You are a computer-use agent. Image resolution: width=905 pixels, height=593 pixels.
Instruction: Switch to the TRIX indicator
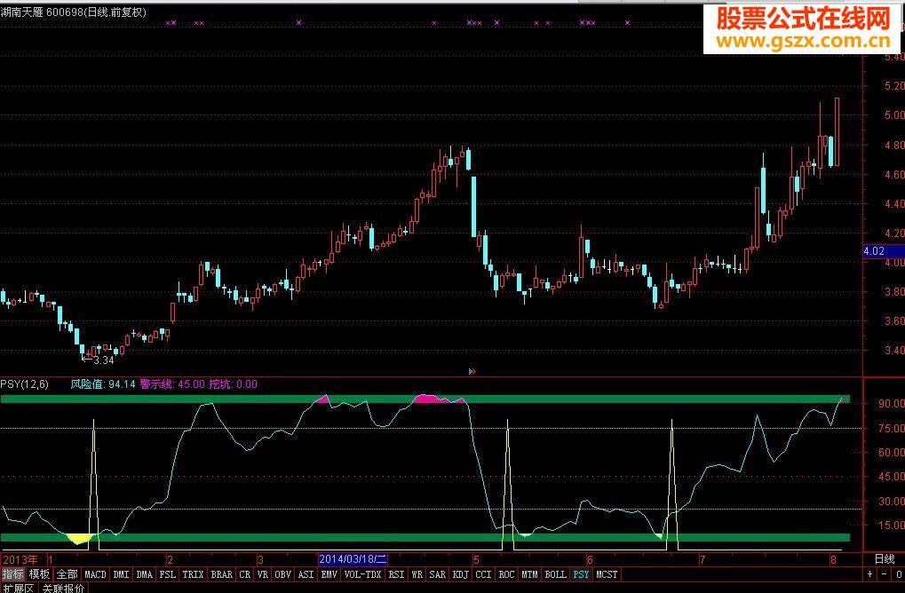point(193,574)
